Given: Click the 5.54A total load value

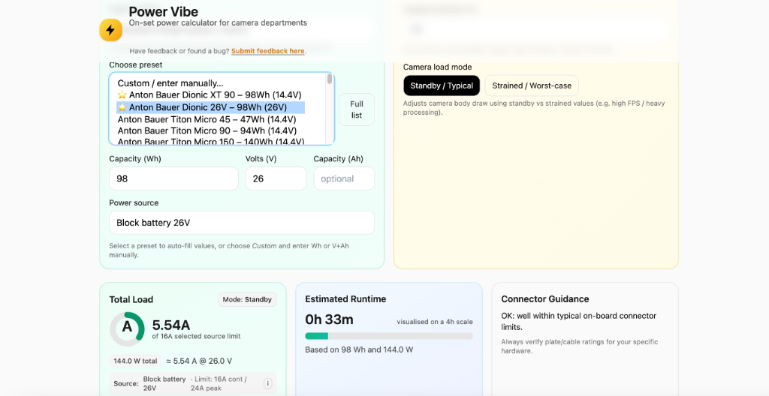Looking at the screenshot, I should pyautogui.click(x=171, y=325).
